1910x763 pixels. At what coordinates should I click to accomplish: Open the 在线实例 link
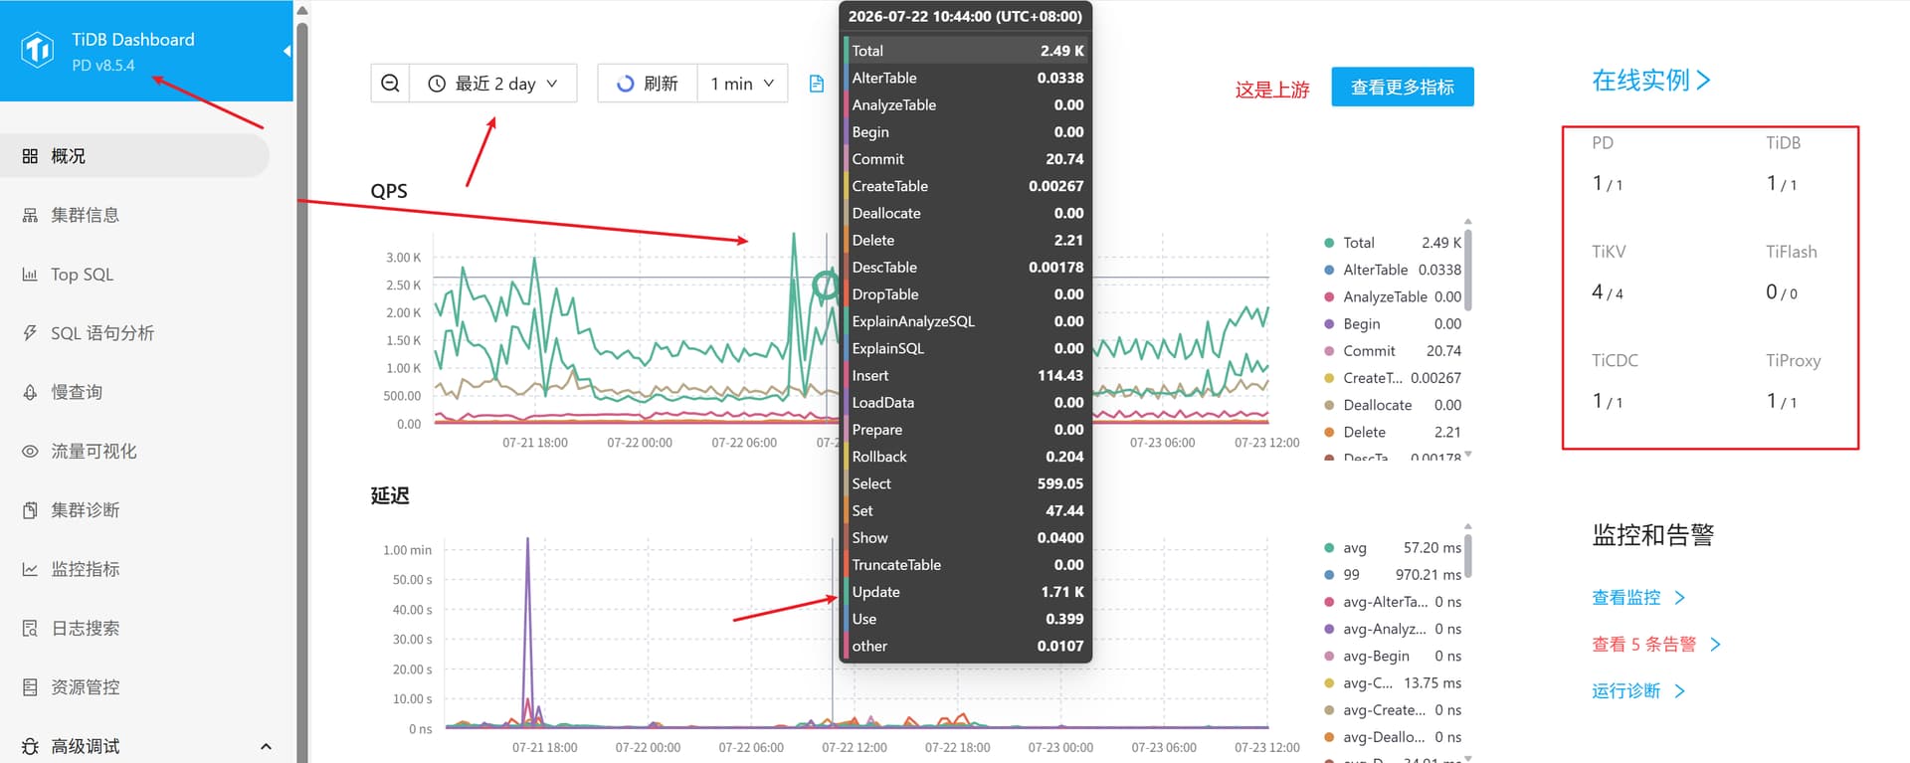pos(1650,81)
